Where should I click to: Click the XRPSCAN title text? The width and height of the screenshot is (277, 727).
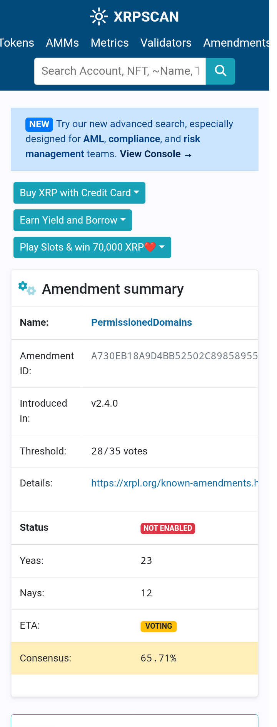pos(146,17)
